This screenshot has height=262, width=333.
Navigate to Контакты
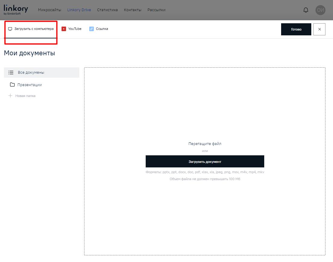132,10
